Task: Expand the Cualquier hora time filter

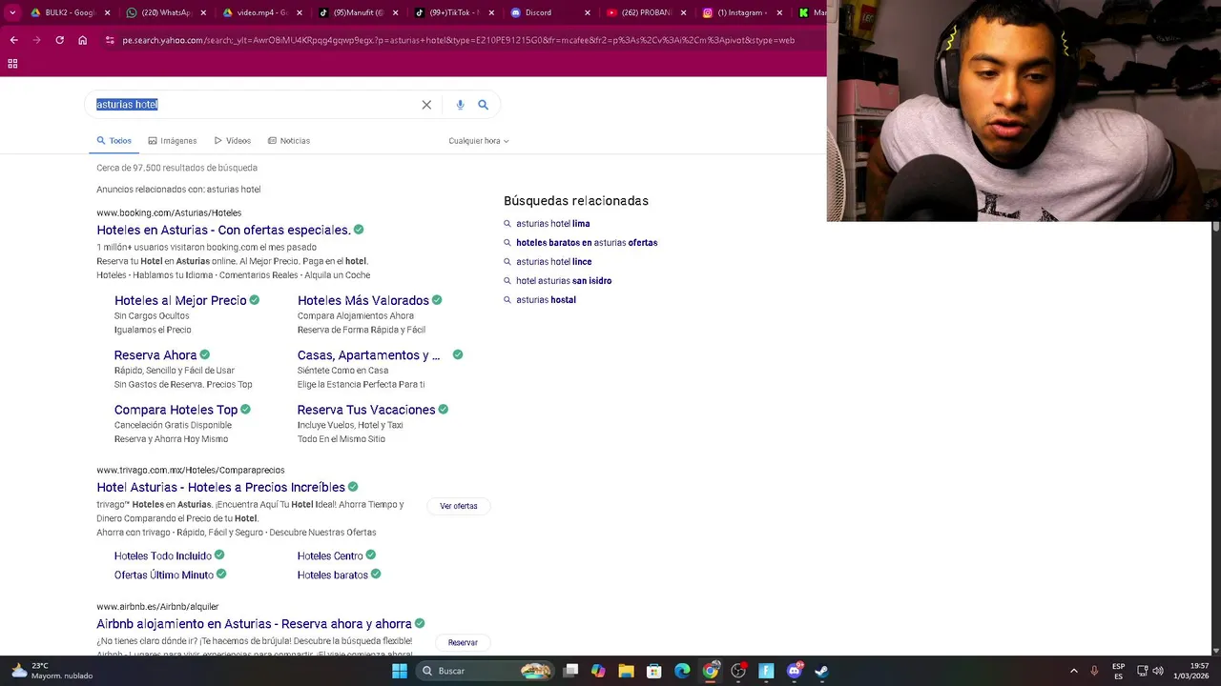Action: [479, 141]
